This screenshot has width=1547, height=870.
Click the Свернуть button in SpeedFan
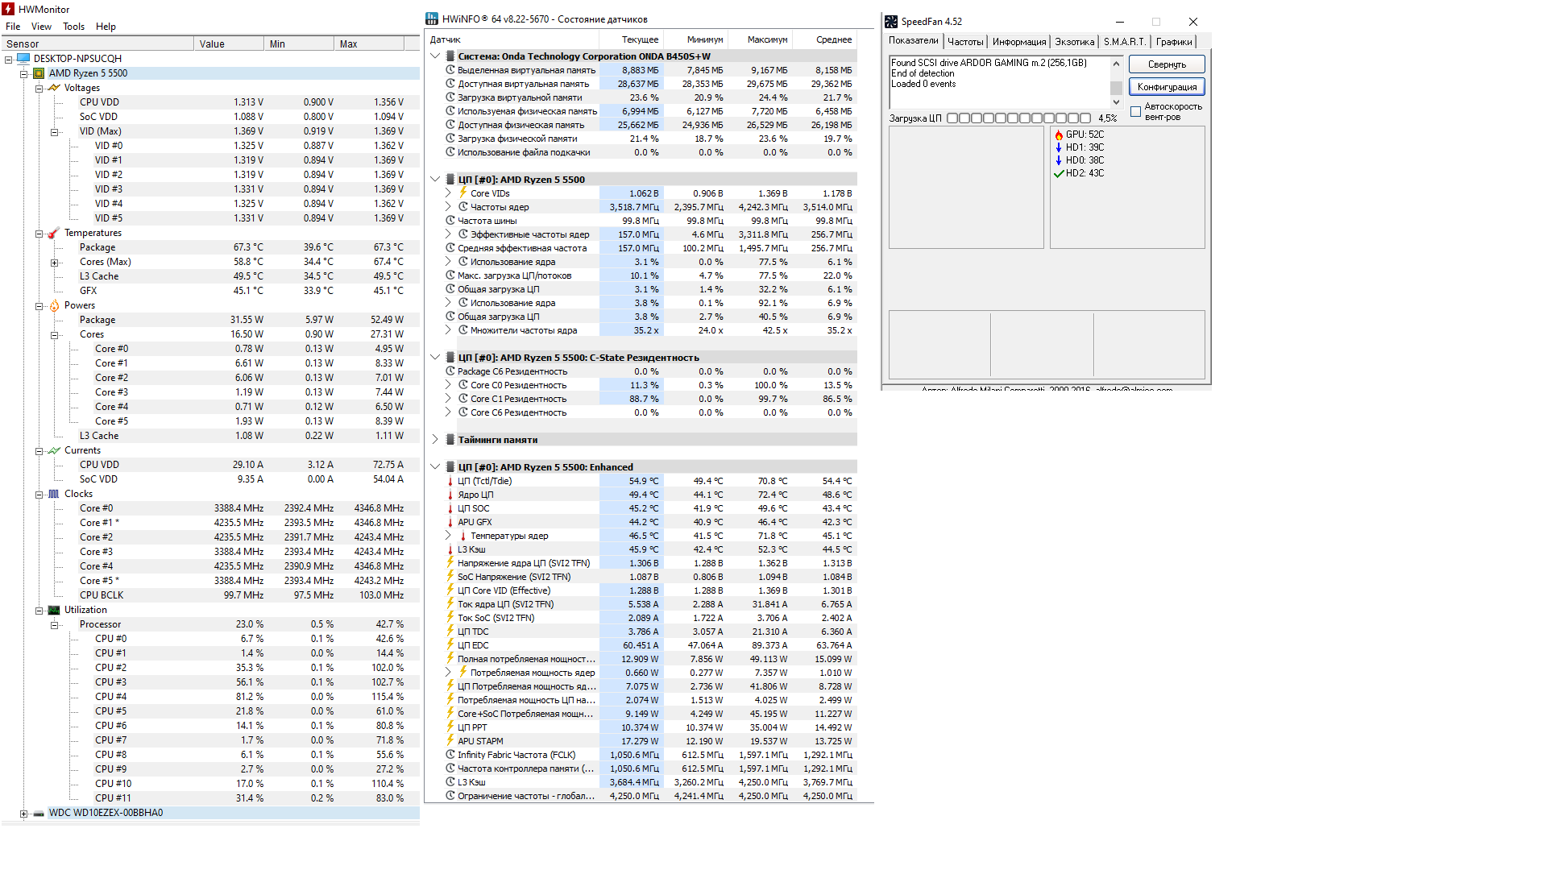[x=1167, y=64]
